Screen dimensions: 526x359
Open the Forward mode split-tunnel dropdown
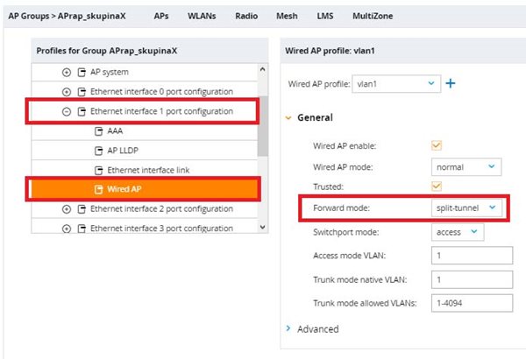pyautogui.click(x=466, y=208)
